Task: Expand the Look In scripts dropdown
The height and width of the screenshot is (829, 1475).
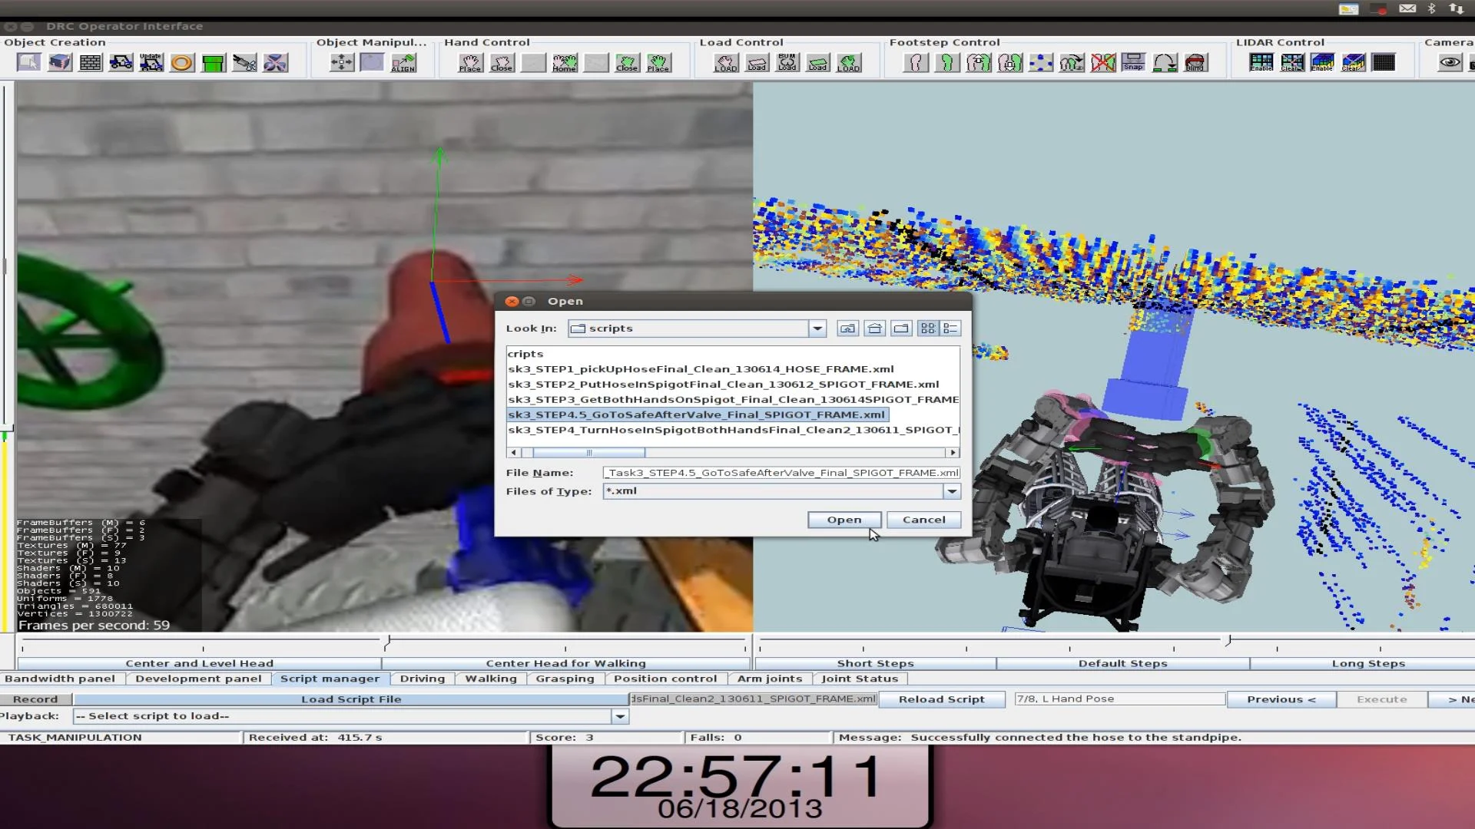Action: click(817, 329)
